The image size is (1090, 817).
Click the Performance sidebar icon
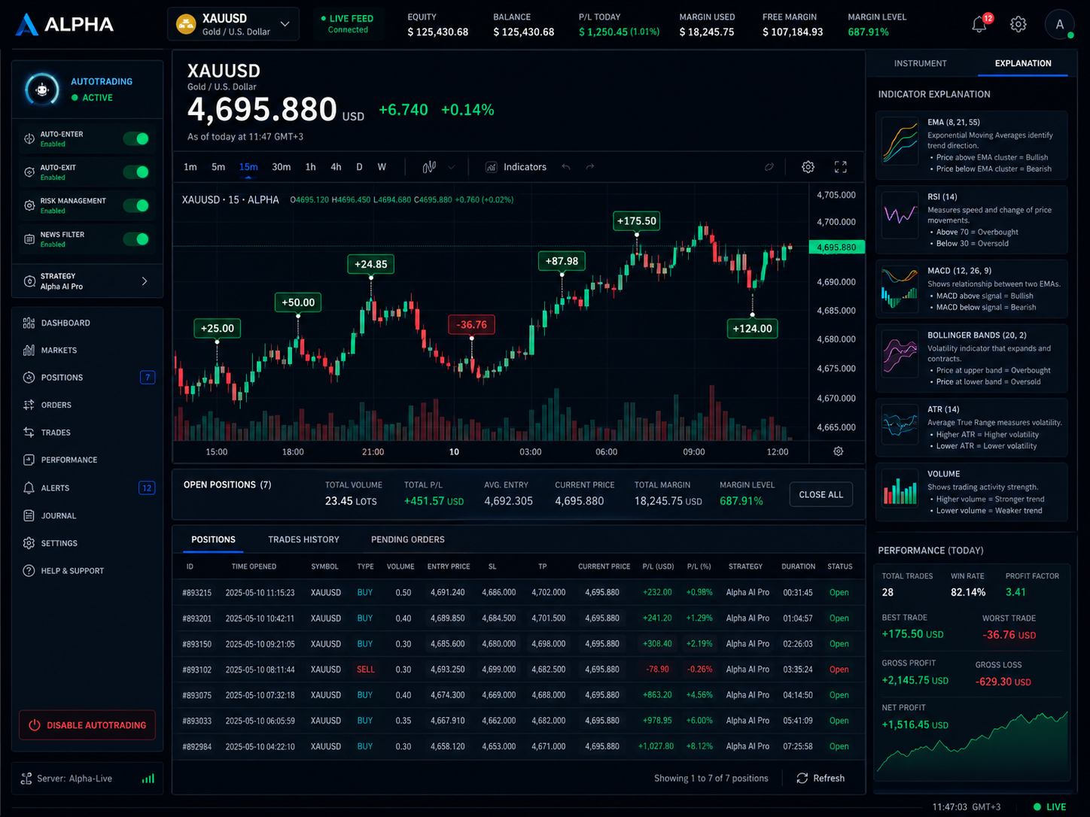(29, 460)
